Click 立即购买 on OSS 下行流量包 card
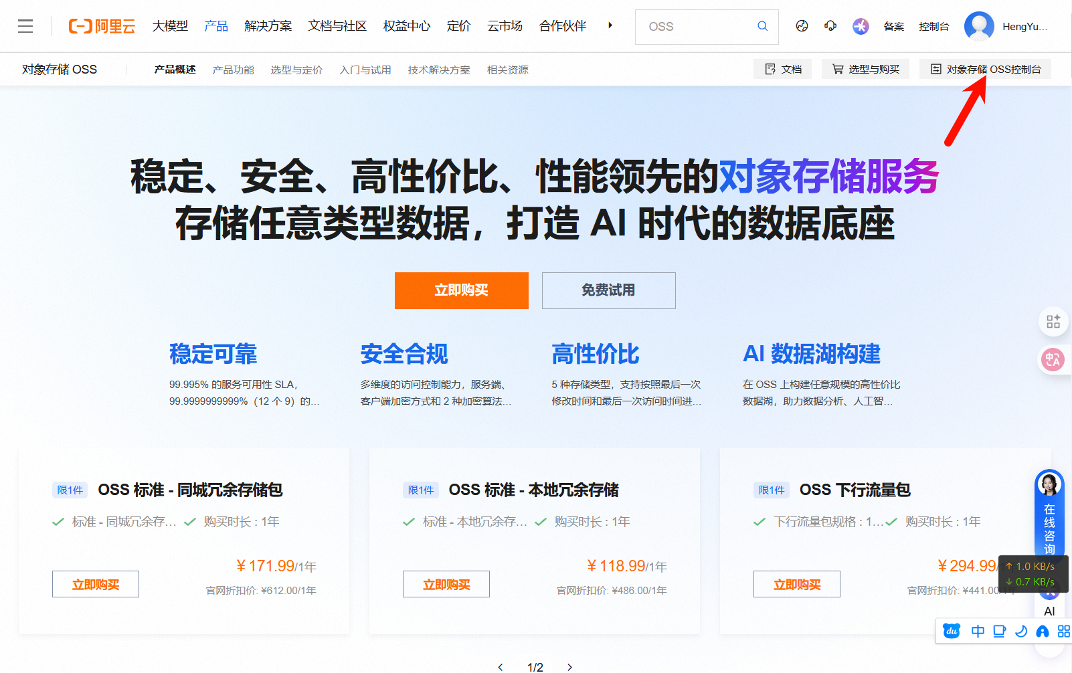 point(797,584)
